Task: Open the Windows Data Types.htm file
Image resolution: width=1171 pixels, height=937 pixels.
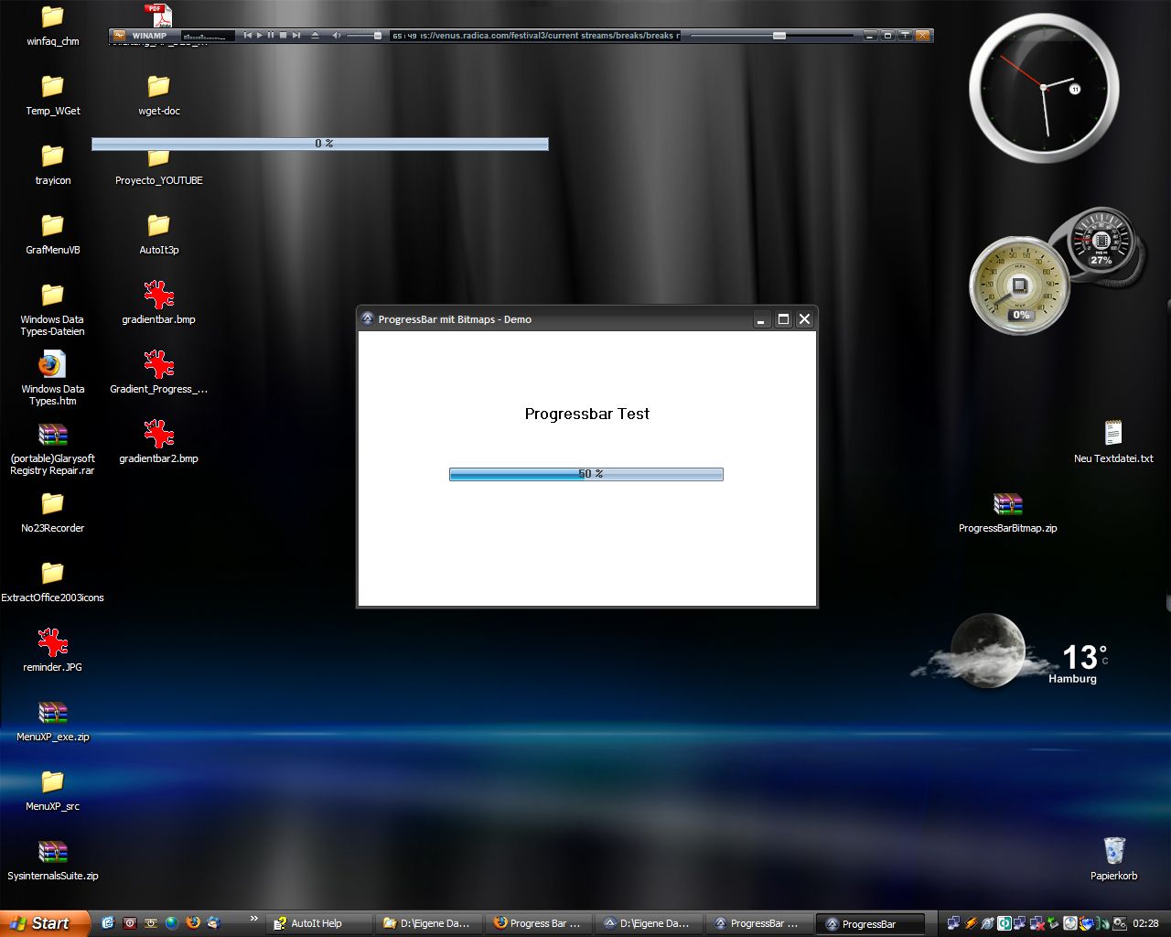Action: pos(52,365)
